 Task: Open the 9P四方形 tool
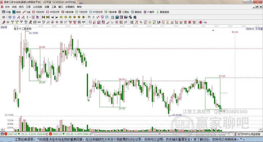coord(53,12)
